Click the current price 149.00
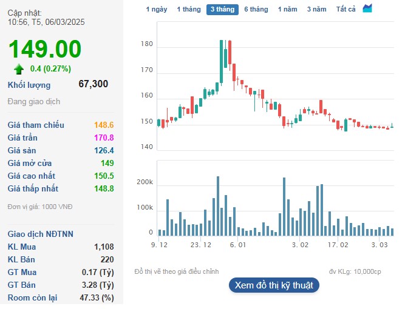 (x=44, y=49)
